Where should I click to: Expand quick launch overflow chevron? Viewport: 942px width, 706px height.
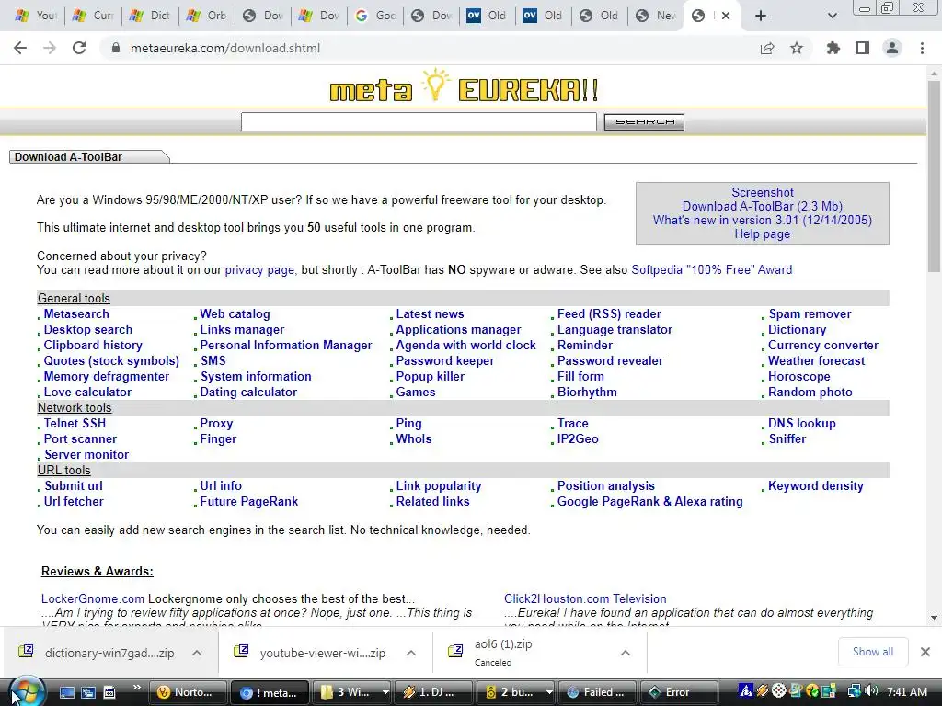coord(136,688)
